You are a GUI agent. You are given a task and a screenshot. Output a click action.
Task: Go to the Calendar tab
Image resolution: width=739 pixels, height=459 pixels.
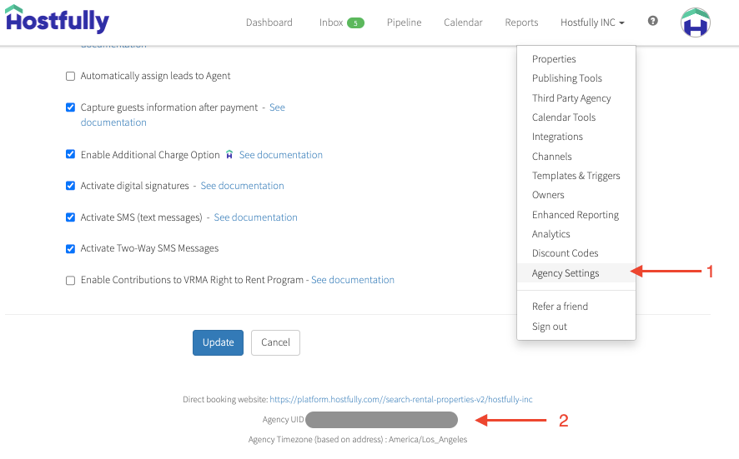pyautogui.click(x=463, y=22)
